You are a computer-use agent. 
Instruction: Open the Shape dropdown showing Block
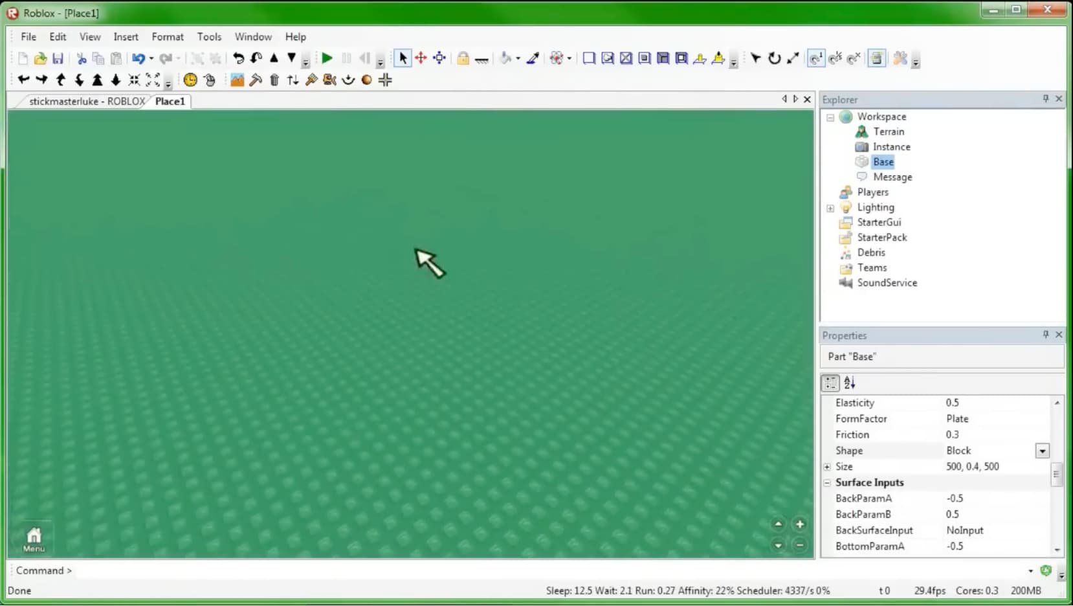[x=1043, y=451]
